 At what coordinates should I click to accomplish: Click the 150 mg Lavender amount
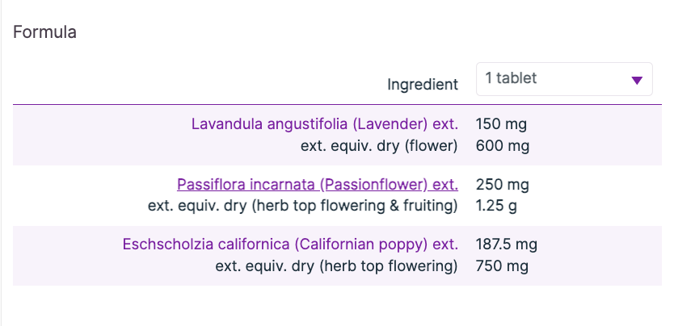[503, 124]
